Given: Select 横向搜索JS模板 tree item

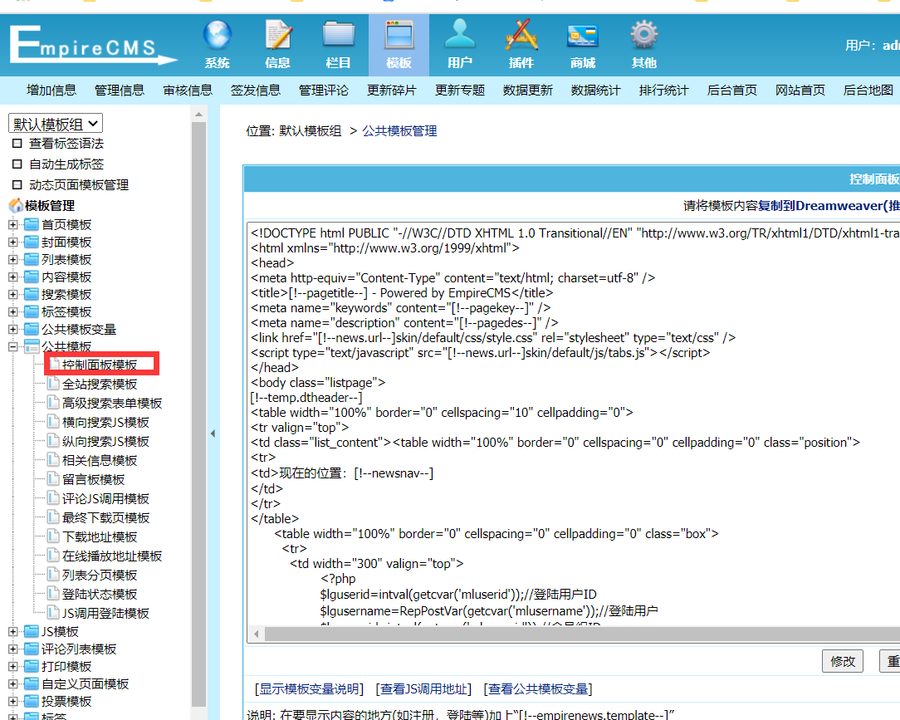Looking at the screenshot, I should [x=105, y=422].
